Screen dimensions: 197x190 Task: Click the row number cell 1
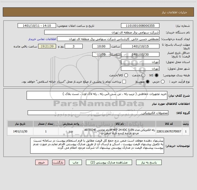click(x=186, y=131)
